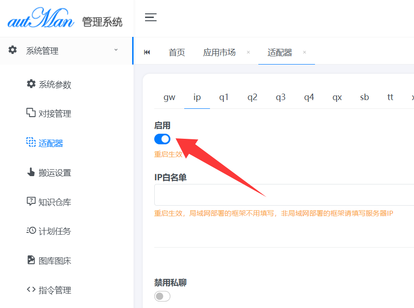Viewport: 414px width, 308px height.
Task: Click the 适配器 sidebar icon
Action: [x=31, y=142]
